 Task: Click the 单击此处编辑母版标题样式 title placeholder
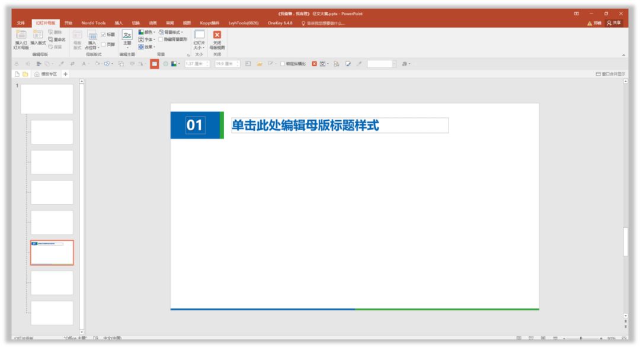click(x=340, y=125)
